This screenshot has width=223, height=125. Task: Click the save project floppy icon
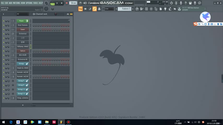coord(190,3)
